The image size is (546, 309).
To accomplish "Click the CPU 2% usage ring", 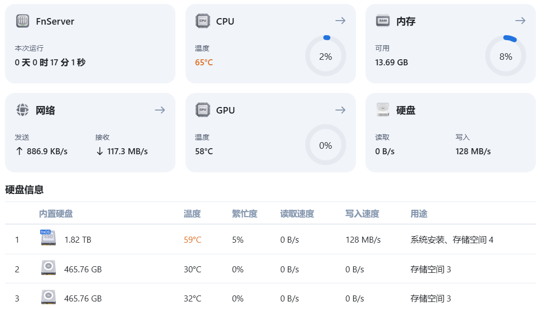I will pos(326,56).
